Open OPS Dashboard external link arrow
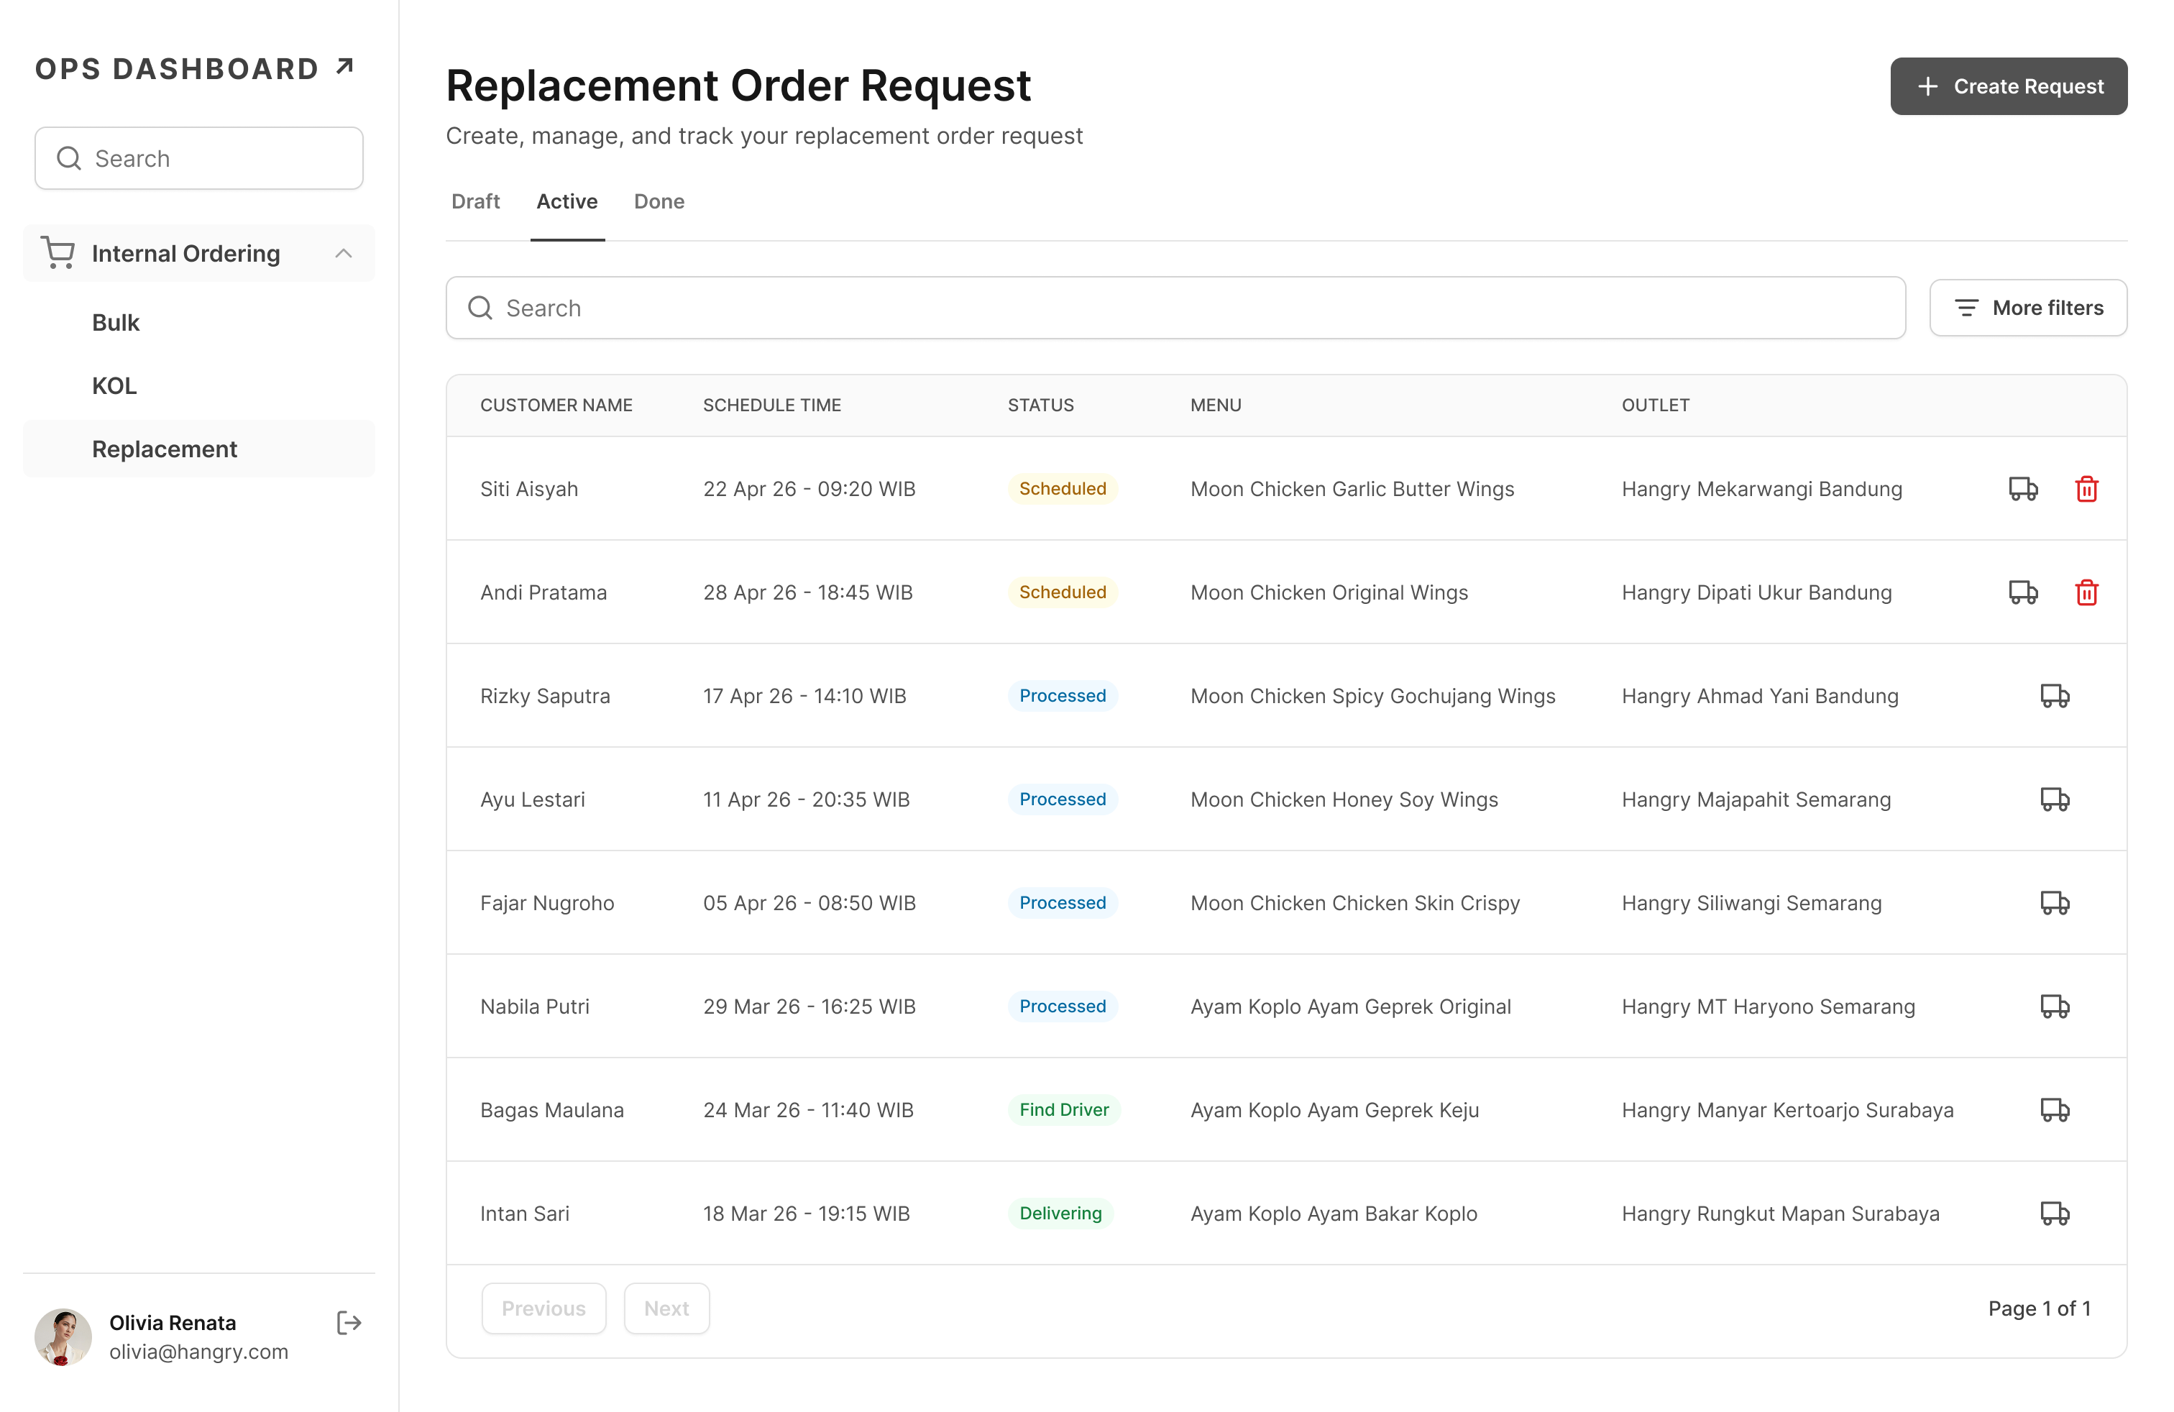Screen dimensions: 2174x1412 click(344, 67)
